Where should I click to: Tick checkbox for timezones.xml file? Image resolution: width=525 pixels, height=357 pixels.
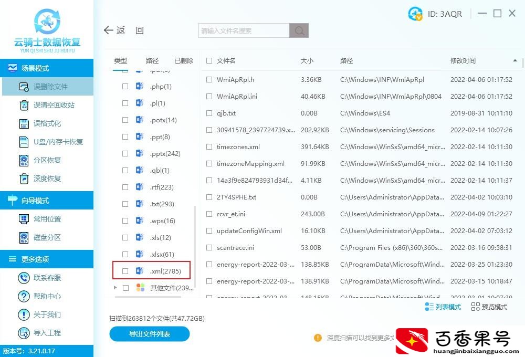(209, 146)
